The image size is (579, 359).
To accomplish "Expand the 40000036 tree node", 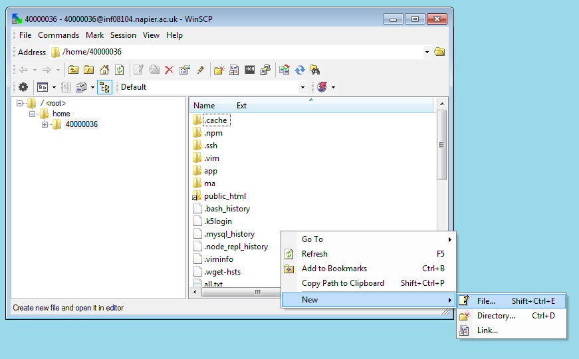I will pos(45,124).
